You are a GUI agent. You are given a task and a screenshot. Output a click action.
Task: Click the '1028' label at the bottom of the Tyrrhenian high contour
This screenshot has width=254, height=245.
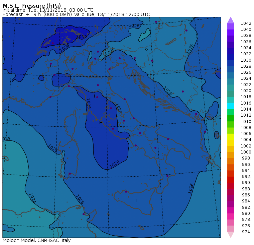[115, 165]
